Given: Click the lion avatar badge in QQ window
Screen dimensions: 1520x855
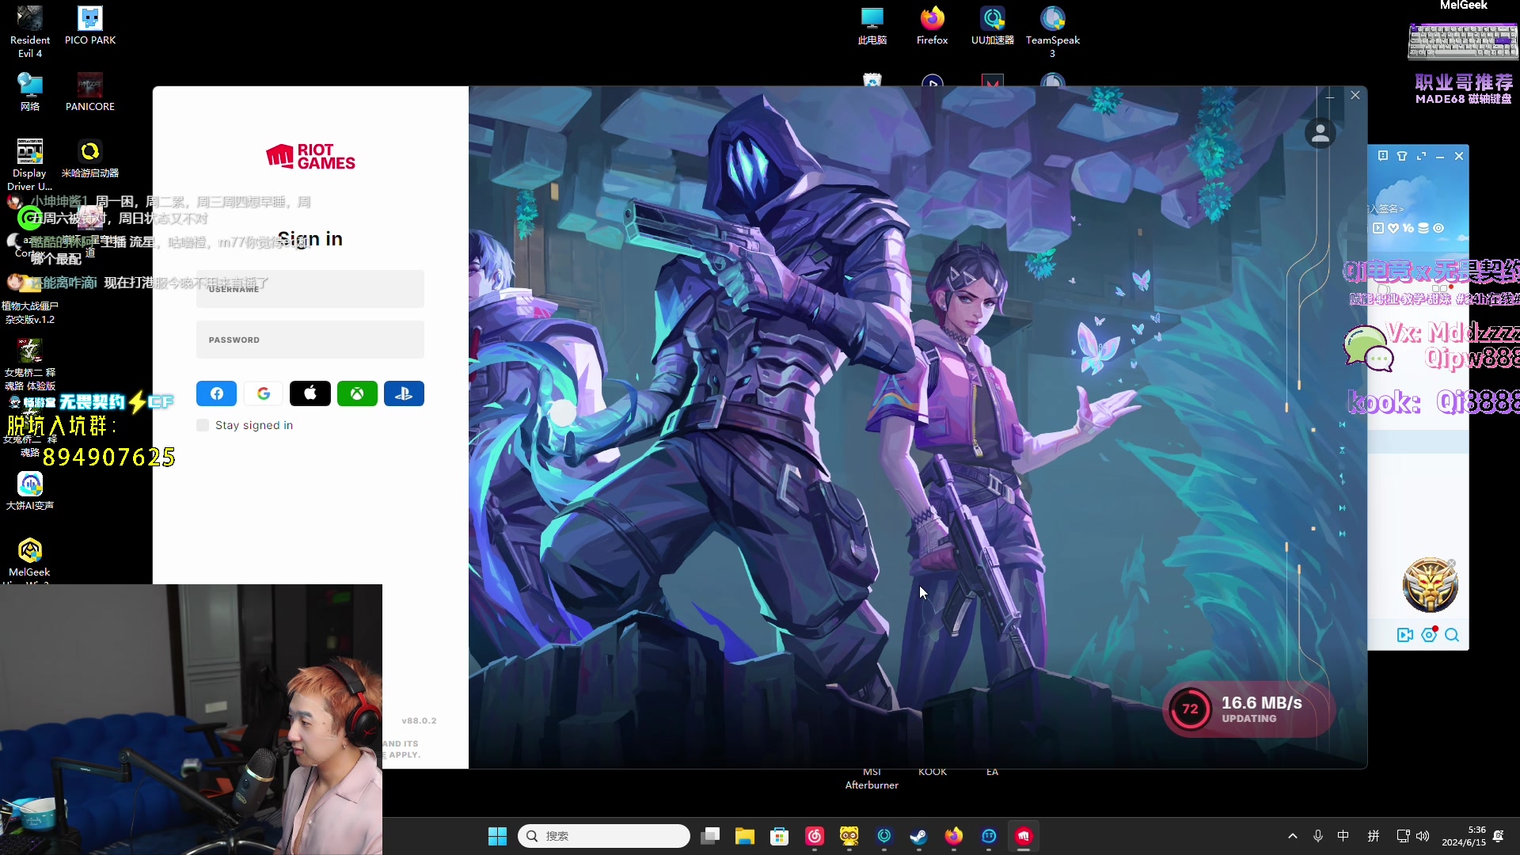Looking at the screenshot, I should (x=1430, y=584).
